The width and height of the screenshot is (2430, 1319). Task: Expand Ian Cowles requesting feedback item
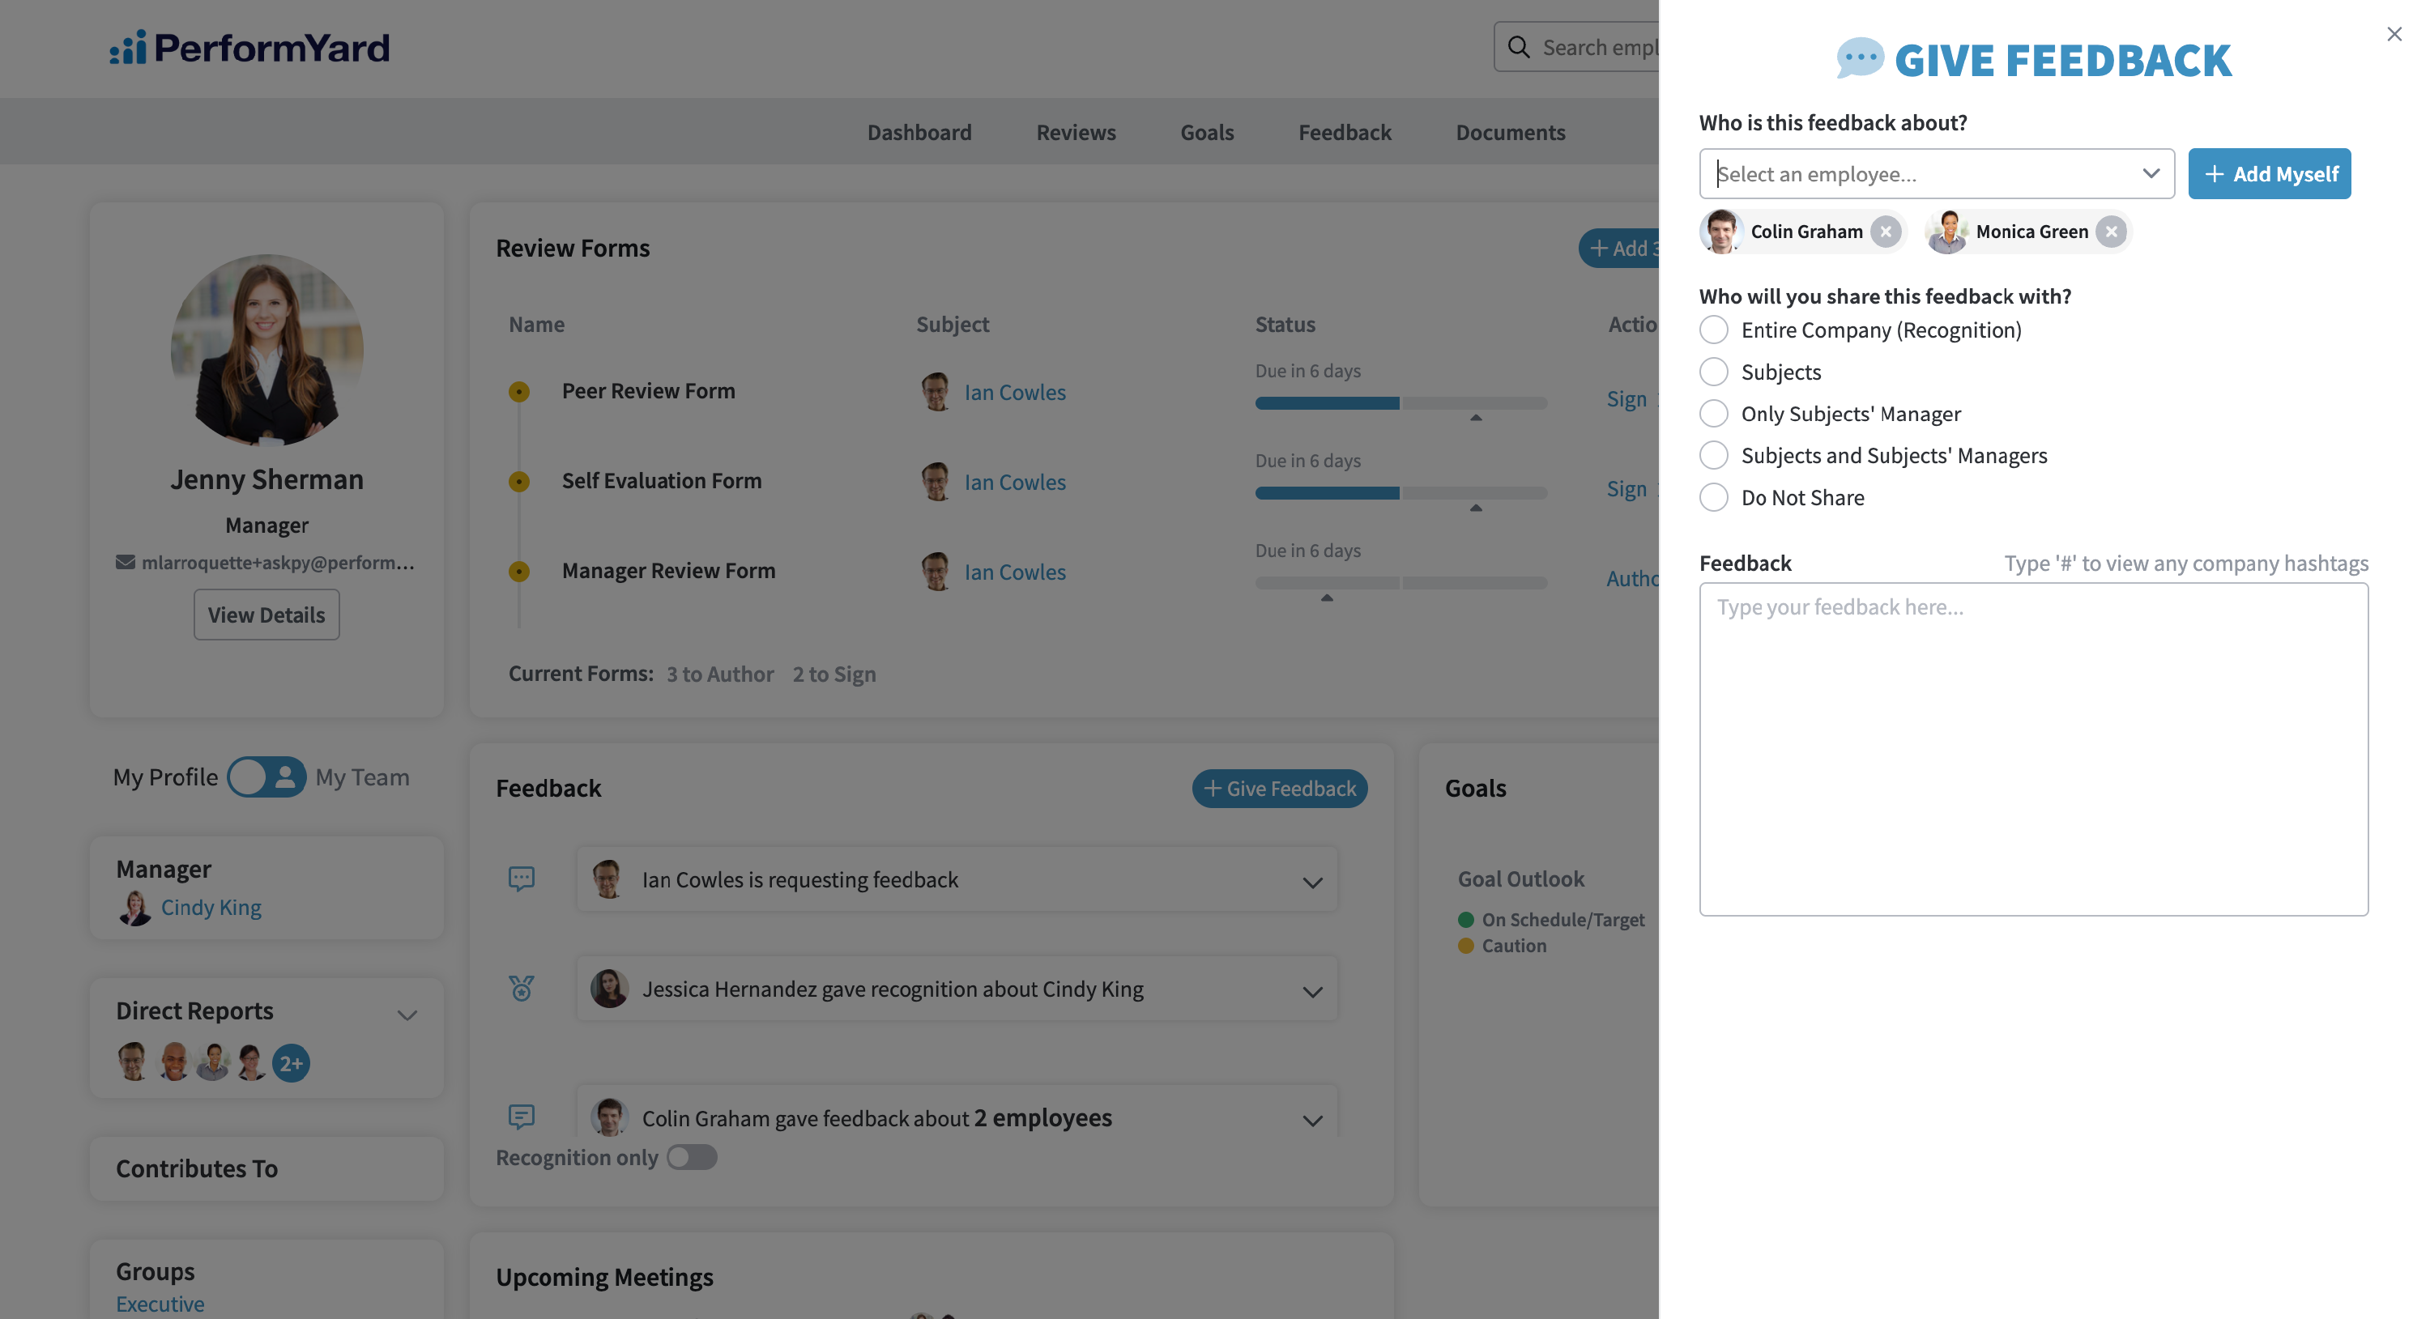tap(1311, 882)
